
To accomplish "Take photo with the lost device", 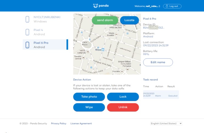I will click(x=89, y=97).
